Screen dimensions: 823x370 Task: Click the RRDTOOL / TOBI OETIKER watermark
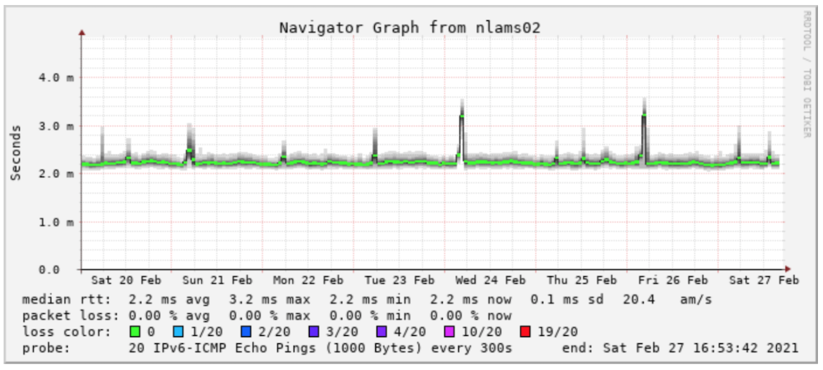pyautogui.click(x=807, y=74)
